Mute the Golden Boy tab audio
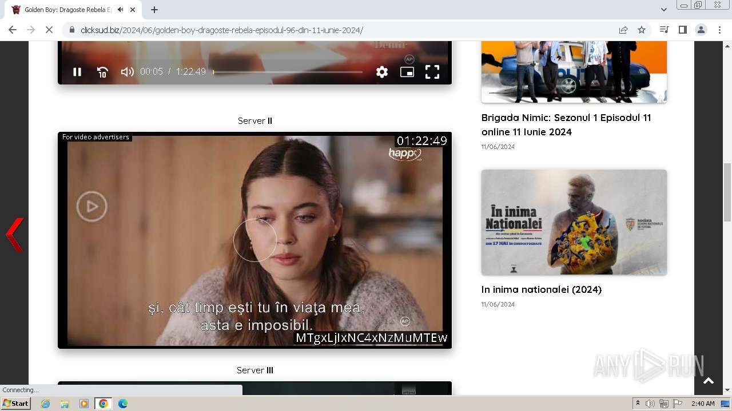 [120, 10]
